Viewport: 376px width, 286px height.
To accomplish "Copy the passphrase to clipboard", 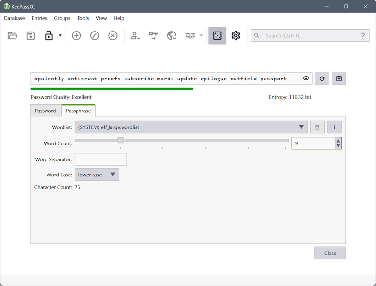I will (339, 79).
